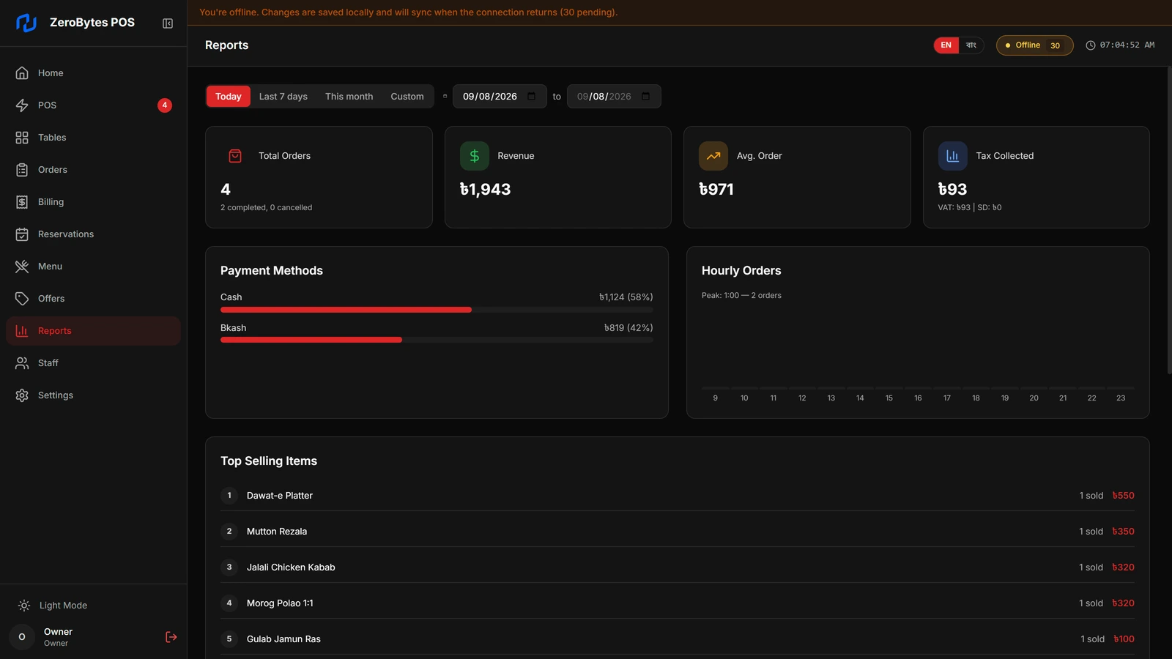Screen dimensions: 1172x659
Task: Toggle Light Mode
Action: 93,606
